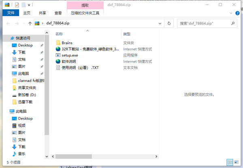Switch to the 共享 tab

click(x=42, y=13)
